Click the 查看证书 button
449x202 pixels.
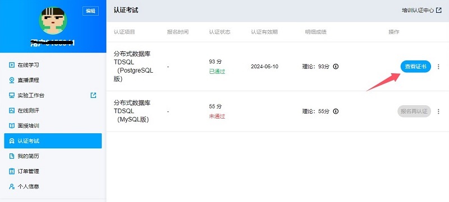coord(415,67)
